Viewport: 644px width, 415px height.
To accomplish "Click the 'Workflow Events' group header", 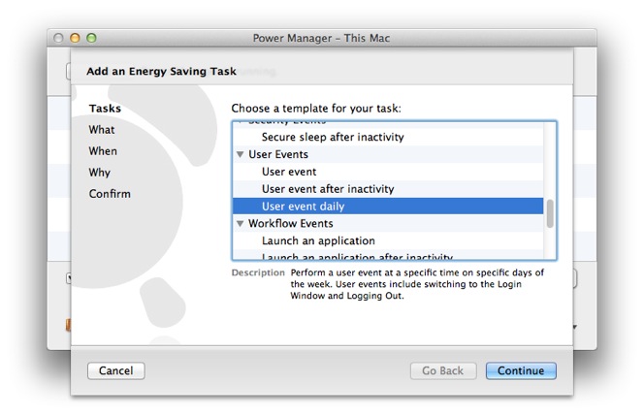I will coord(388,223).
